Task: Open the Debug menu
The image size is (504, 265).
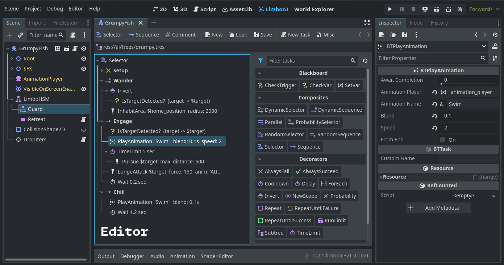Action: (x=55, y=8)
